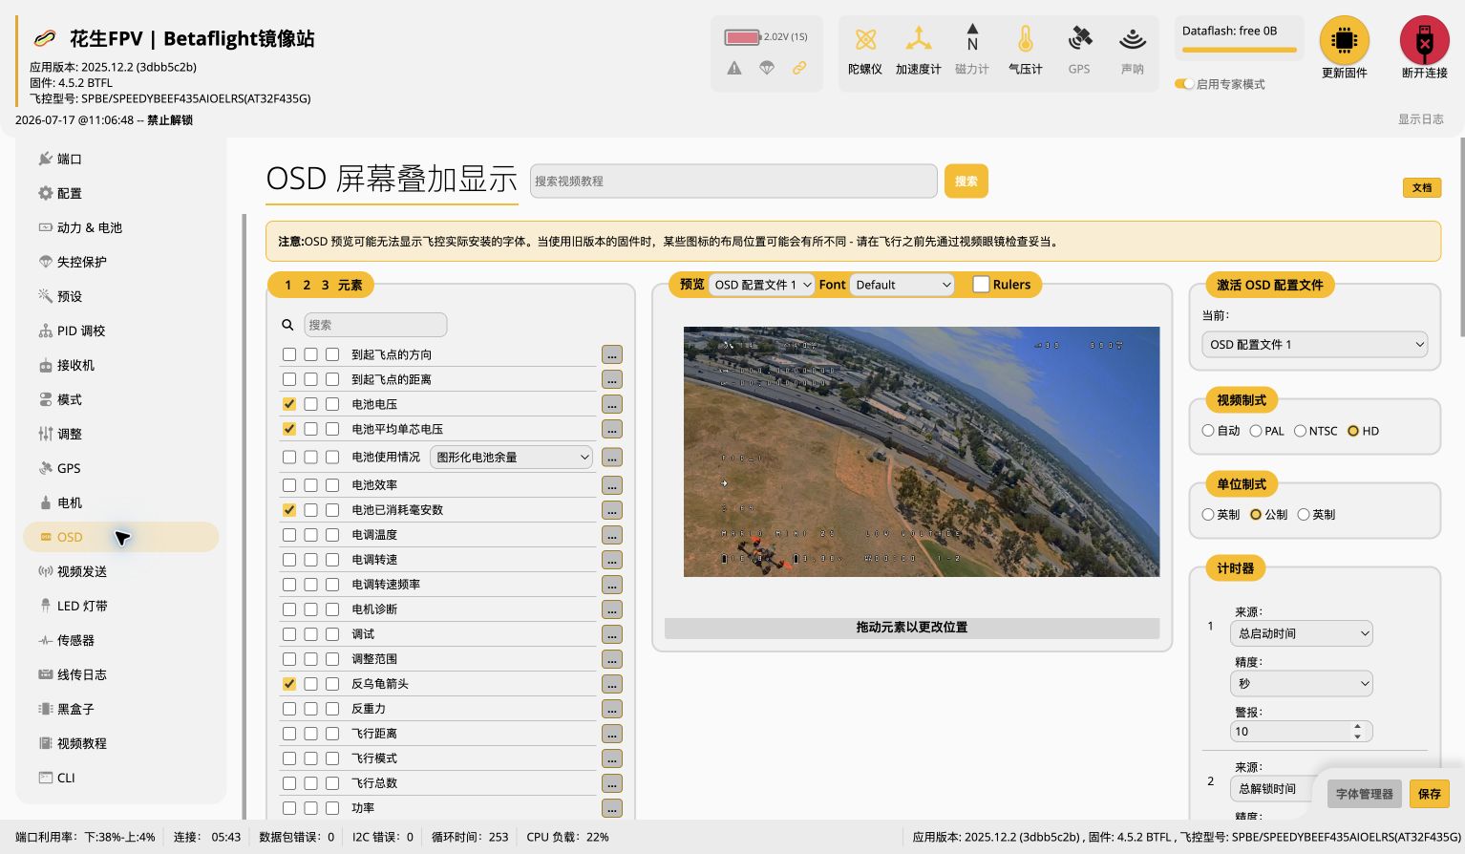This screenshot has height=854, width=1465.
Task: Open the OSD tab in sidebar
Action: [121, 537]
